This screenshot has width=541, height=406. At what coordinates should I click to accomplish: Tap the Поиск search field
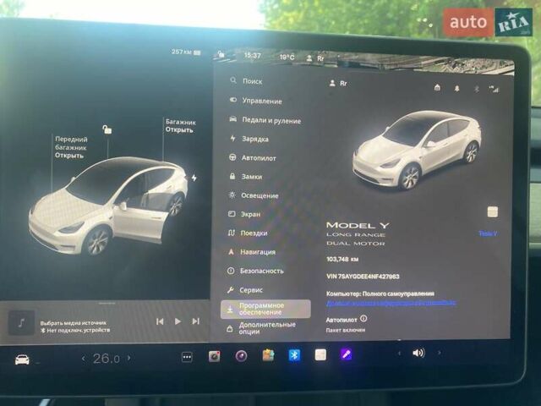pos(252,81)
